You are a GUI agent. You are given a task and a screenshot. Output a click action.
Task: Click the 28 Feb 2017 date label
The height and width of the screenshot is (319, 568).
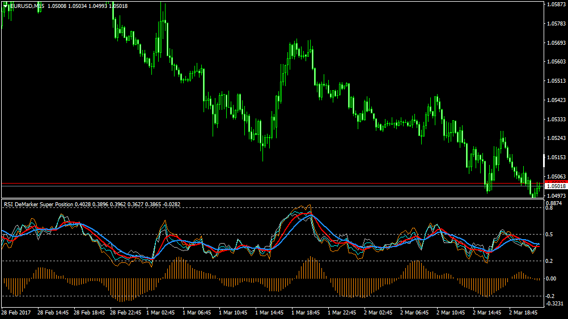pos(16,312)
